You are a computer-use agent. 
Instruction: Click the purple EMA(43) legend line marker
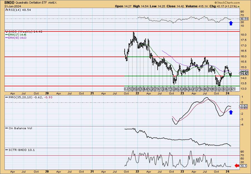(7, 38)
